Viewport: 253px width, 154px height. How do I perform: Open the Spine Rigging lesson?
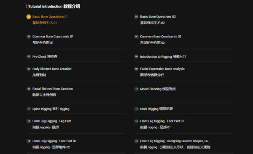point(51,109)
